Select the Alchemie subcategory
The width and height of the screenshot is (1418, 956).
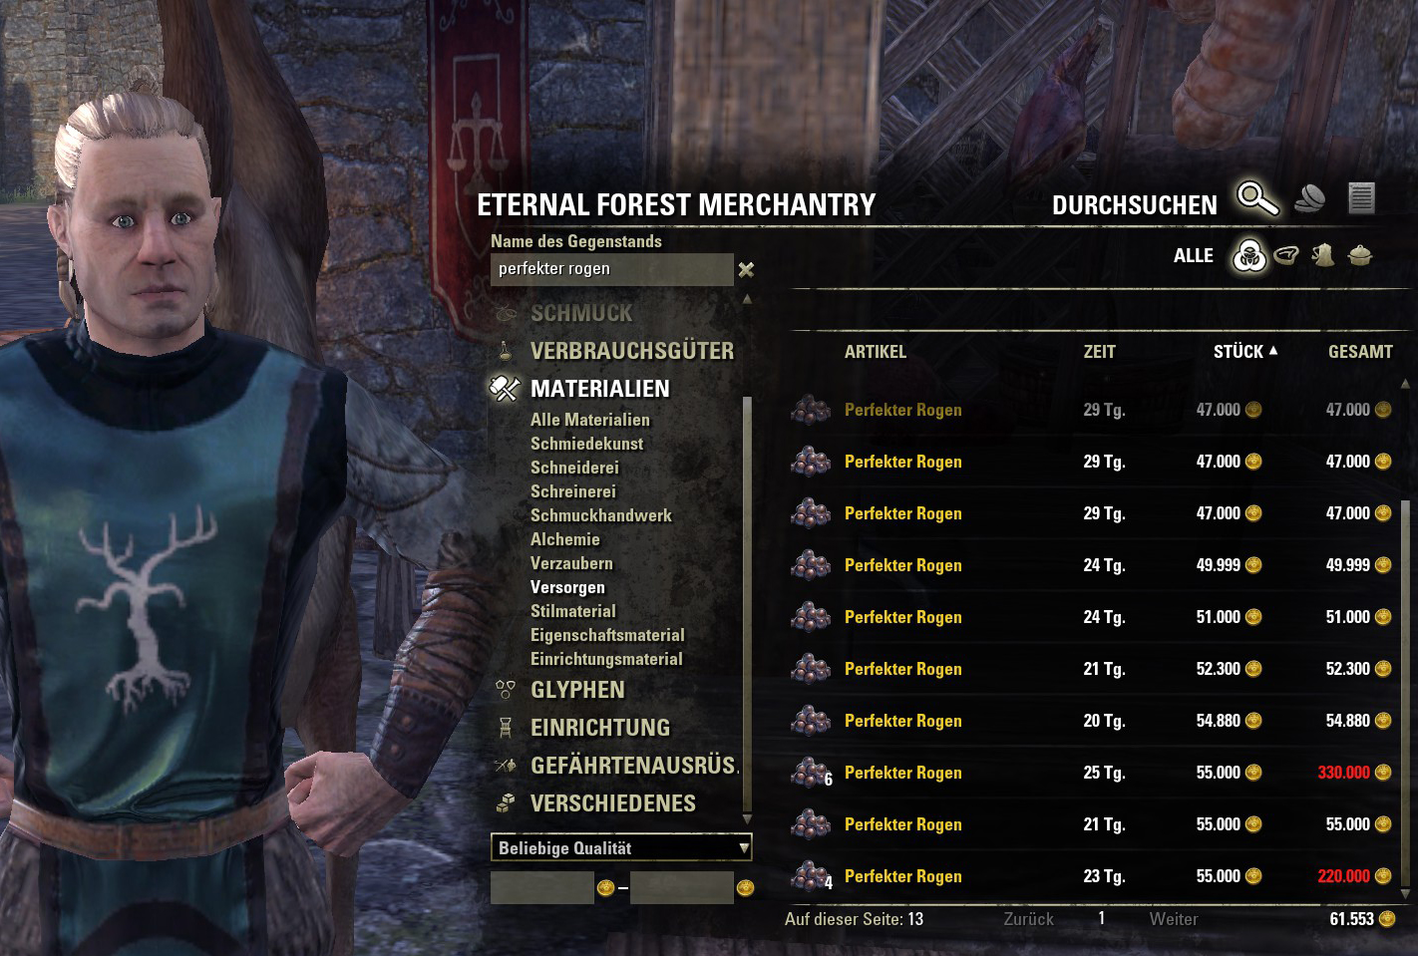(x=565, y=539)
